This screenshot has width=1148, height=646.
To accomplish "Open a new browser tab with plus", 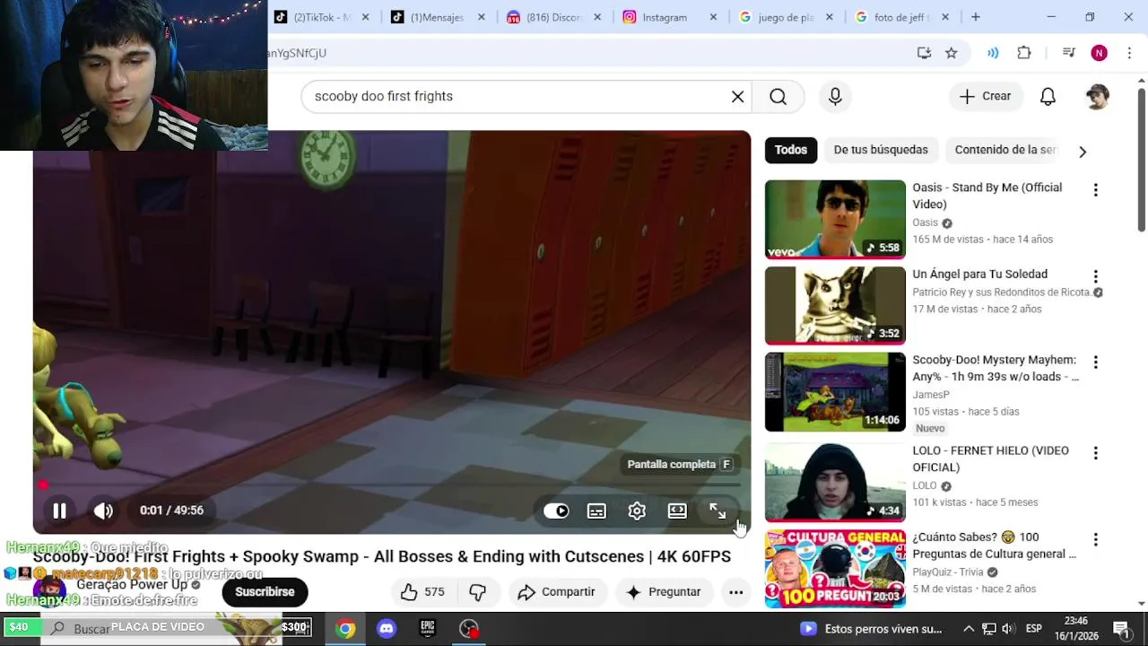I will pyautogui.click(x=975, y=17).
